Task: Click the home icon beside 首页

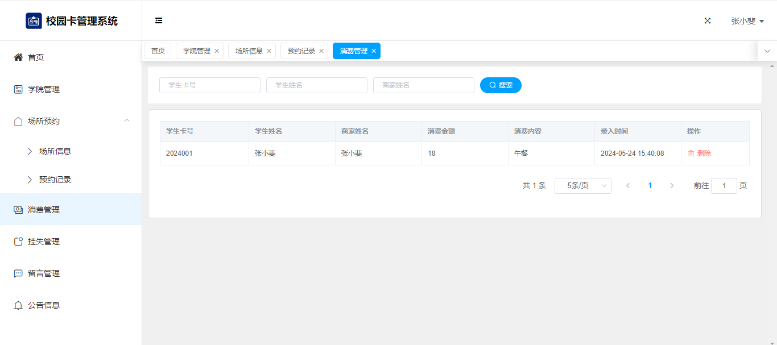Action: pyautogui.click(x=18, y=57)
